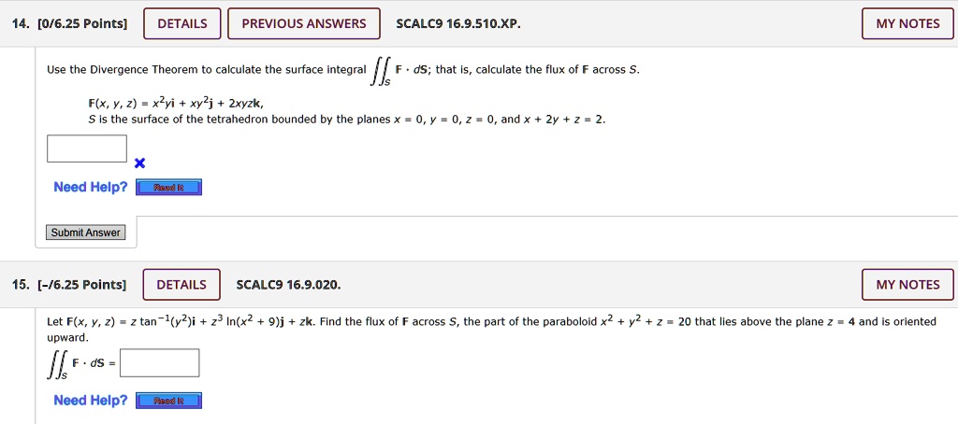Focus the flux answer box in question 15
The image size is (958, 424).
(x=159, y=362)
